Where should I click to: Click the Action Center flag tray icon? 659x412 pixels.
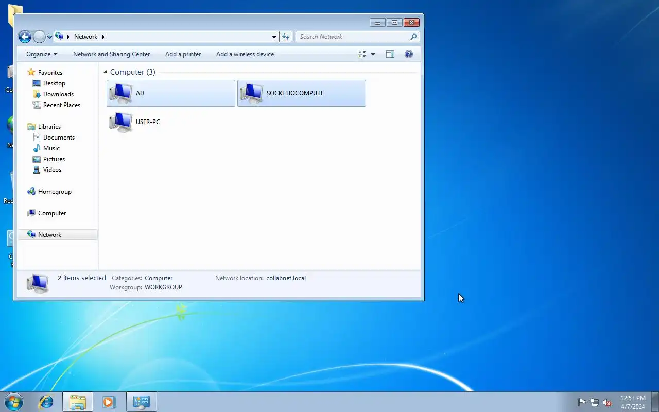(582, 402)
